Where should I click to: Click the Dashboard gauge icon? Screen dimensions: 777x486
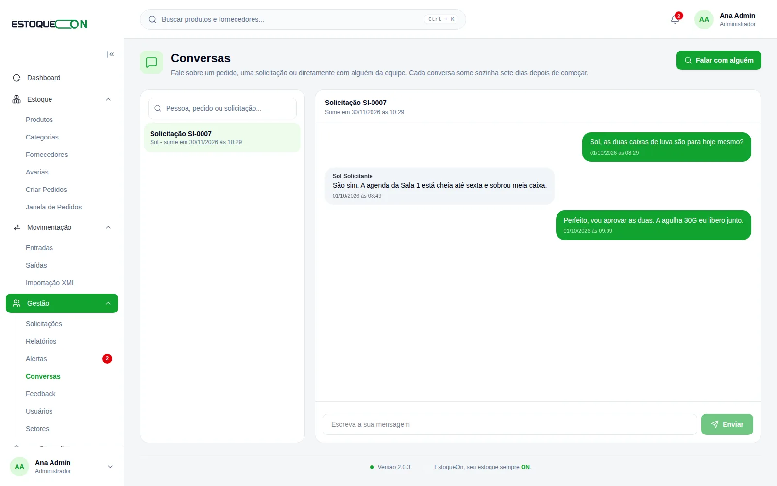(x=17, y=78)
